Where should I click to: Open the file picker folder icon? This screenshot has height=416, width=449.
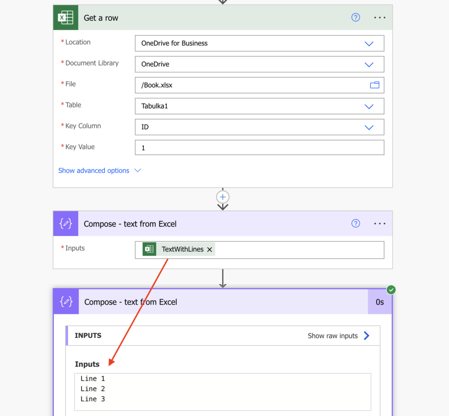pyautogui.click(x=374, y=85)
